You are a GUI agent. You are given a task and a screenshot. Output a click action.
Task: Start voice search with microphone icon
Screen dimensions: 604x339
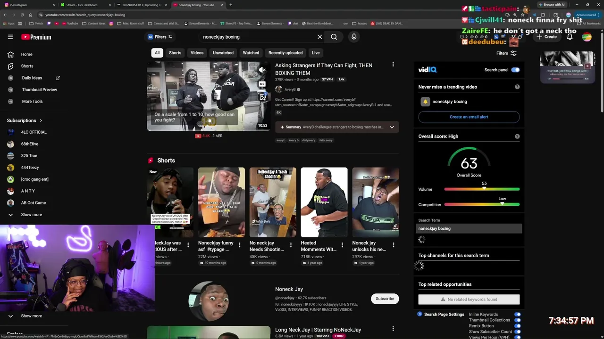[353, 37]
